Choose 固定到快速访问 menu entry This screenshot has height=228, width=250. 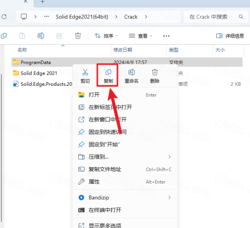tap(125, 132)
